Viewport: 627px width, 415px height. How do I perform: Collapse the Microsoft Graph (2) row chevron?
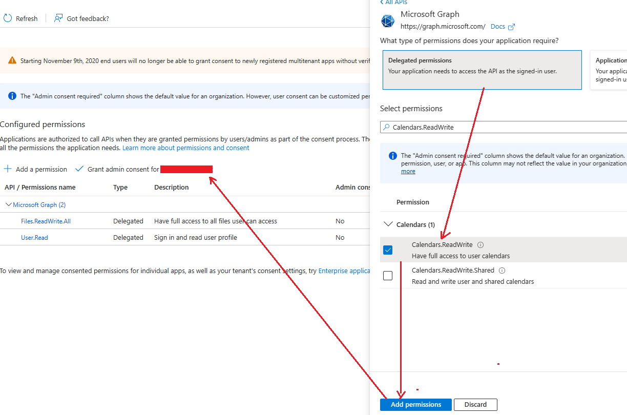[x=9, y=205]
